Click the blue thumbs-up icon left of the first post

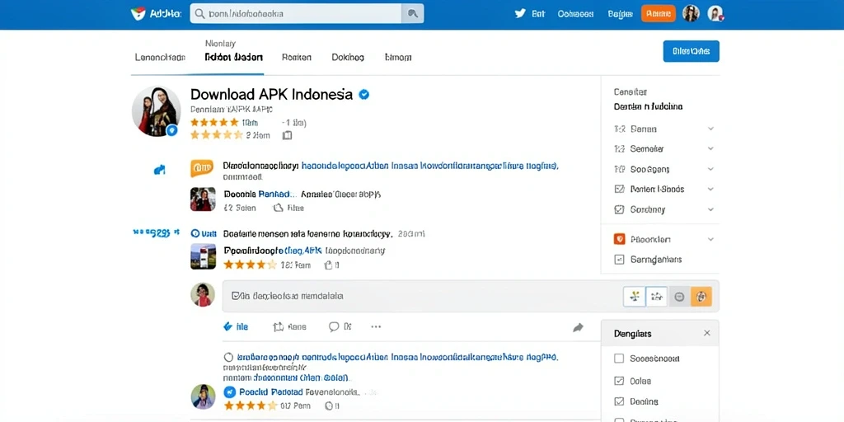159,170
